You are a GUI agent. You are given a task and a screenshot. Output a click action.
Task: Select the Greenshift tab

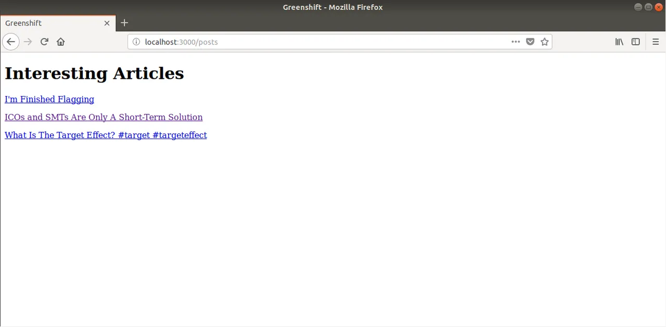tap(58, 23)
